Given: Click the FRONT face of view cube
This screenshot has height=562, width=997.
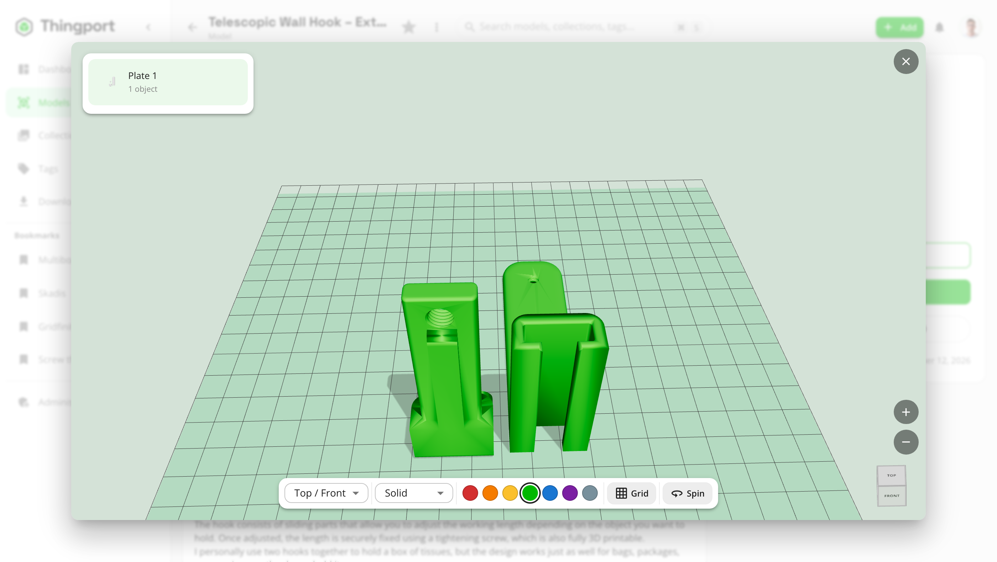Looking at the screenshot, I should pyautogui.click(x=892, y=495).
